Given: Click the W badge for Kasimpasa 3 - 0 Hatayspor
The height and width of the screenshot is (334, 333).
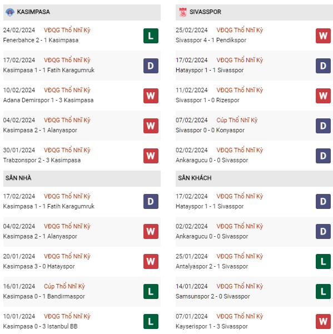Looking at the screenshot, I should 151,261.
